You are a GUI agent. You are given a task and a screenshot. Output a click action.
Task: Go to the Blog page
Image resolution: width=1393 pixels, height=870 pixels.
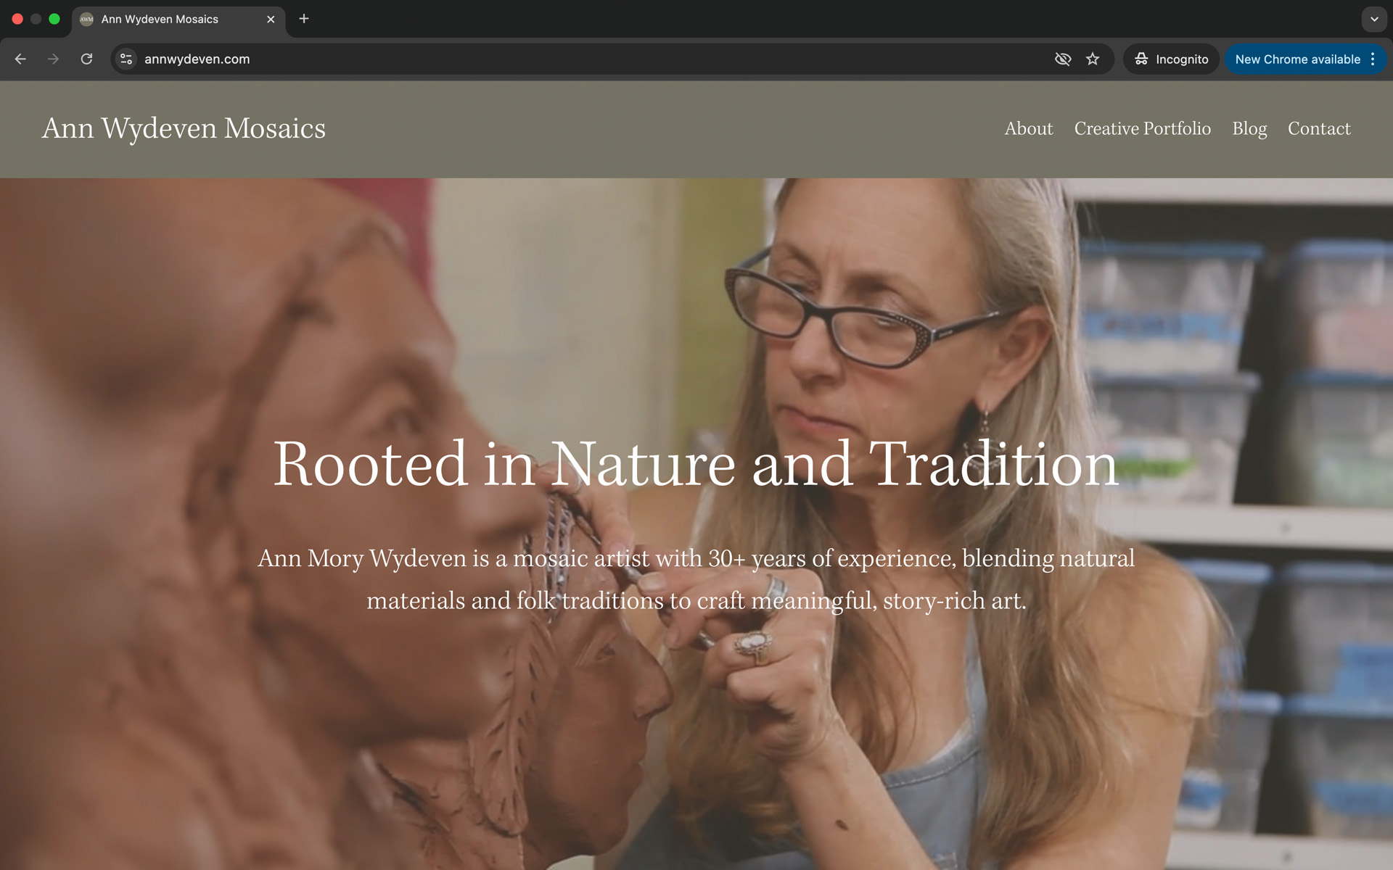(x=1249, y=129)
